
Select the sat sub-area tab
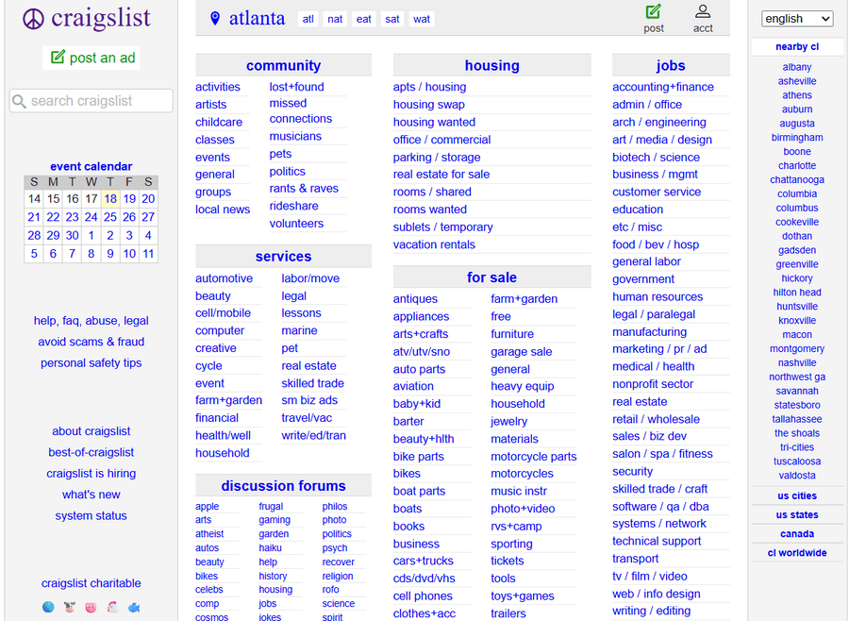pyautogui.click(x=392, y=19)
